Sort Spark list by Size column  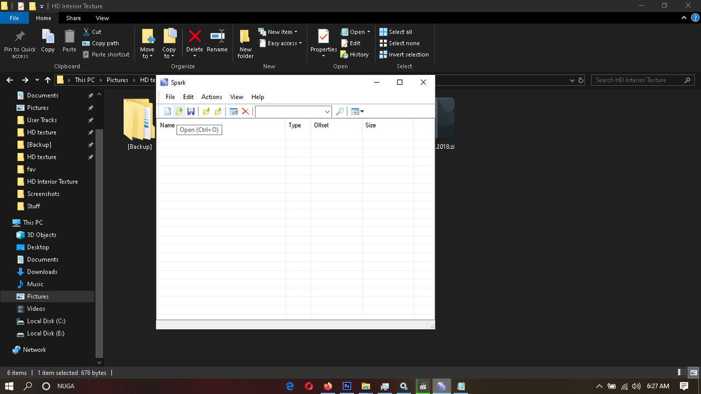tap(388, 125)
